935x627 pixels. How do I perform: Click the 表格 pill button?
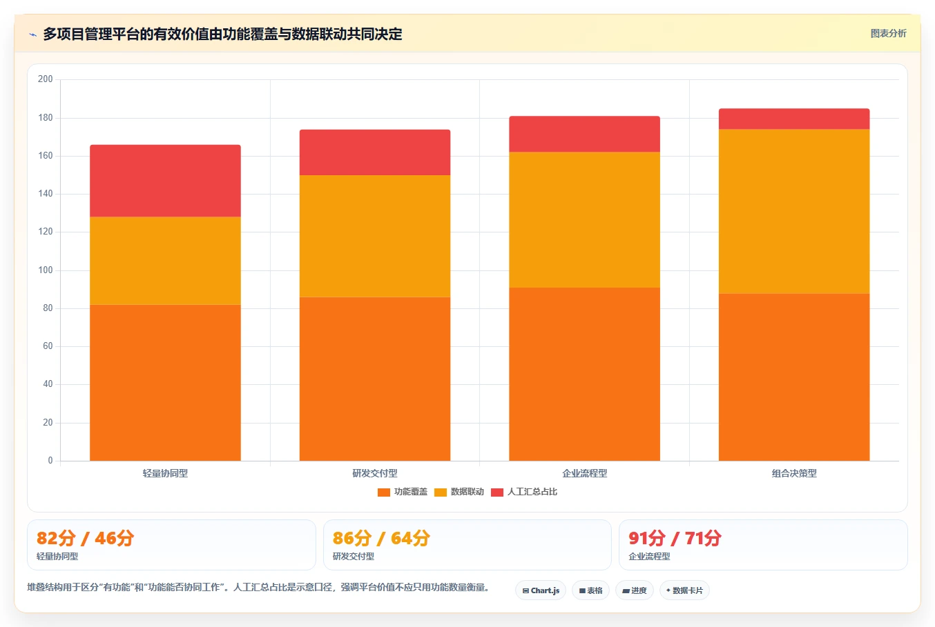[590, 590]
